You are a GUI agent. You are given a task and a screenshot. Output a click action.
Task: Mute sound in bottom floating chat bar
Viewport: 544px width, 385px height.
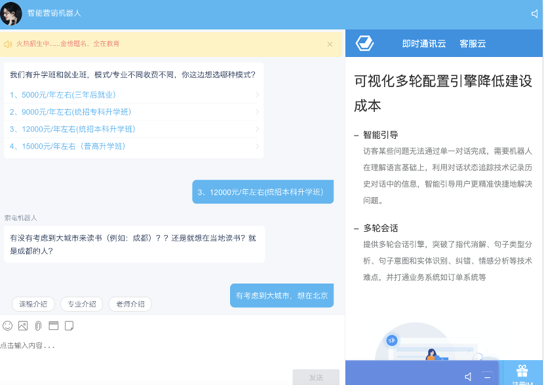[468, 376]
